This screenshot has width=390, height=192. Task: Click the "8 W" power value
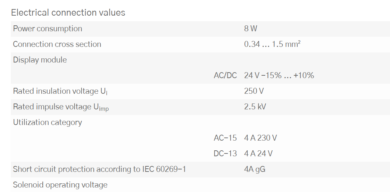coord(251,29)
